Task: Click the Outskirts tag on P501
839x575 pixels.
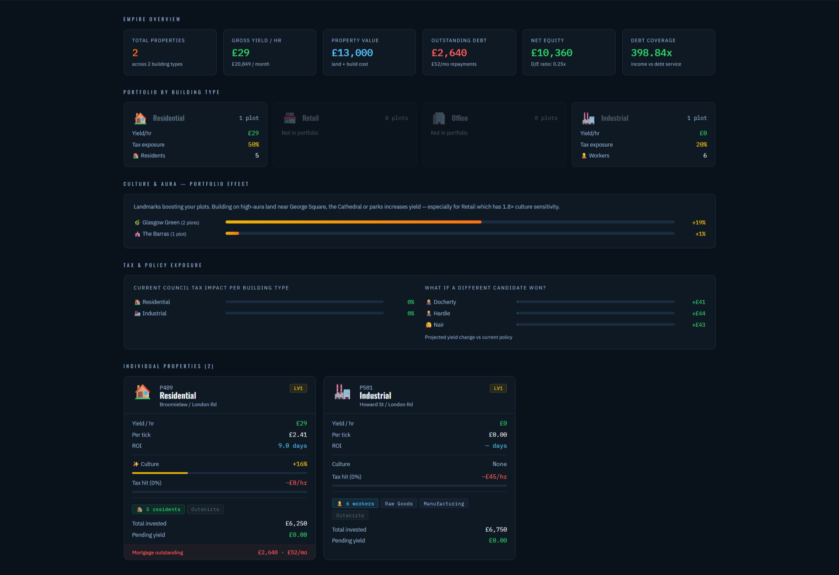Action: [x=350, y=516]
